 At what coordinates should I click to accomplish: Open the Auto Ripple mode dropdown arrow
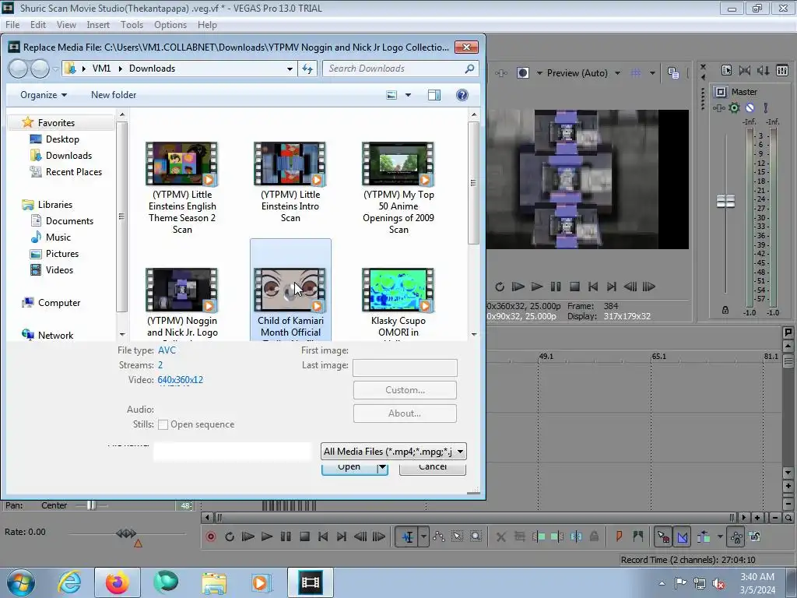[x=720, y=536]
